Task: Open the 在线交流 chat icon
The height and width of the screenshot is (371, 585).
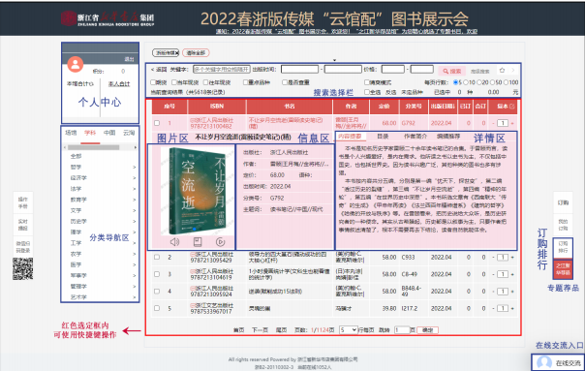Action: point(544,362)
